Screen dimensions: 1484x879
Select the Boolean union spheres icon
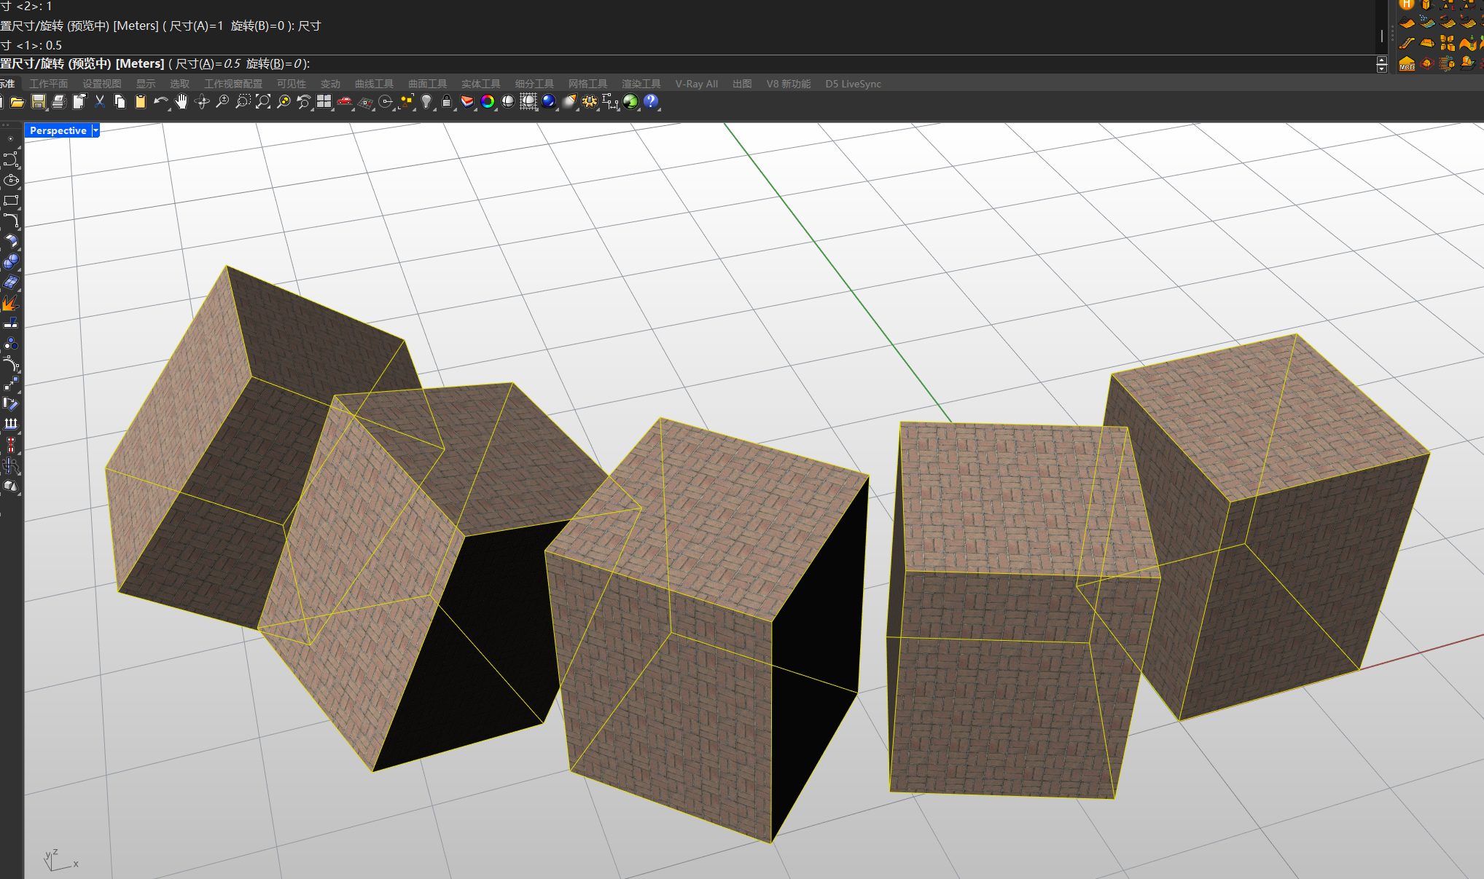click(10, 262)
